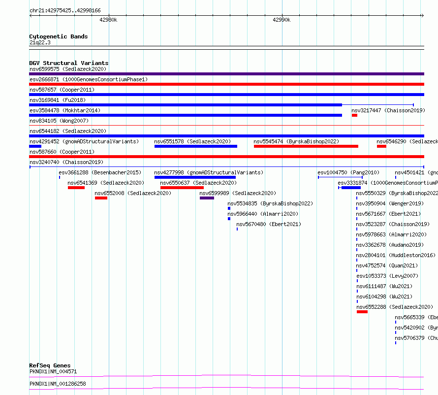Image resolution: width=438 pixels, height=395 pixels.
Task: Click nsv2804101 (Huddleston2016) label
Action: [x=396, y=255]
